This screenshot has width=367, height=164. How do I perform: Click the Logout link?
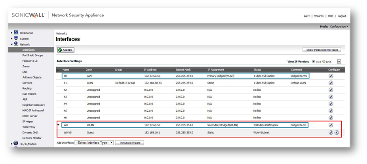342,16
